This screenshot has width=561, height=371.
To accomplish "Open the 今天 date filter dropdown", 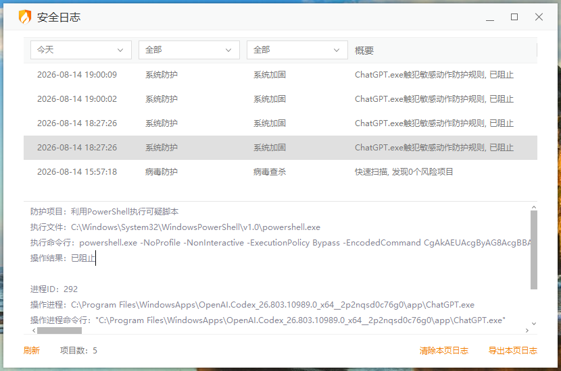I will [x=81, y=50].
